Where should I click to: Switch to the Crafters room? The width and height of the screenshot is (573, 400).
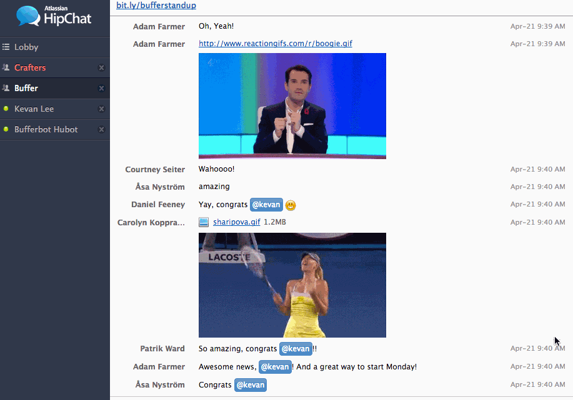point(29,67)
